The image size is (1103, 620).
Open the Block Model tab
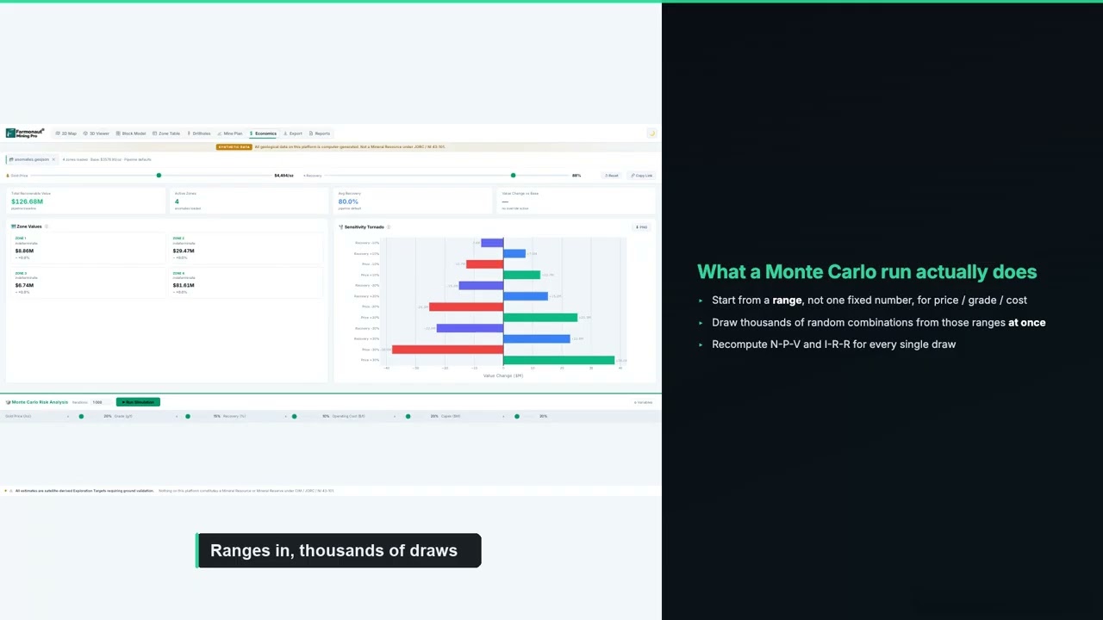click(x=131, y=133)
